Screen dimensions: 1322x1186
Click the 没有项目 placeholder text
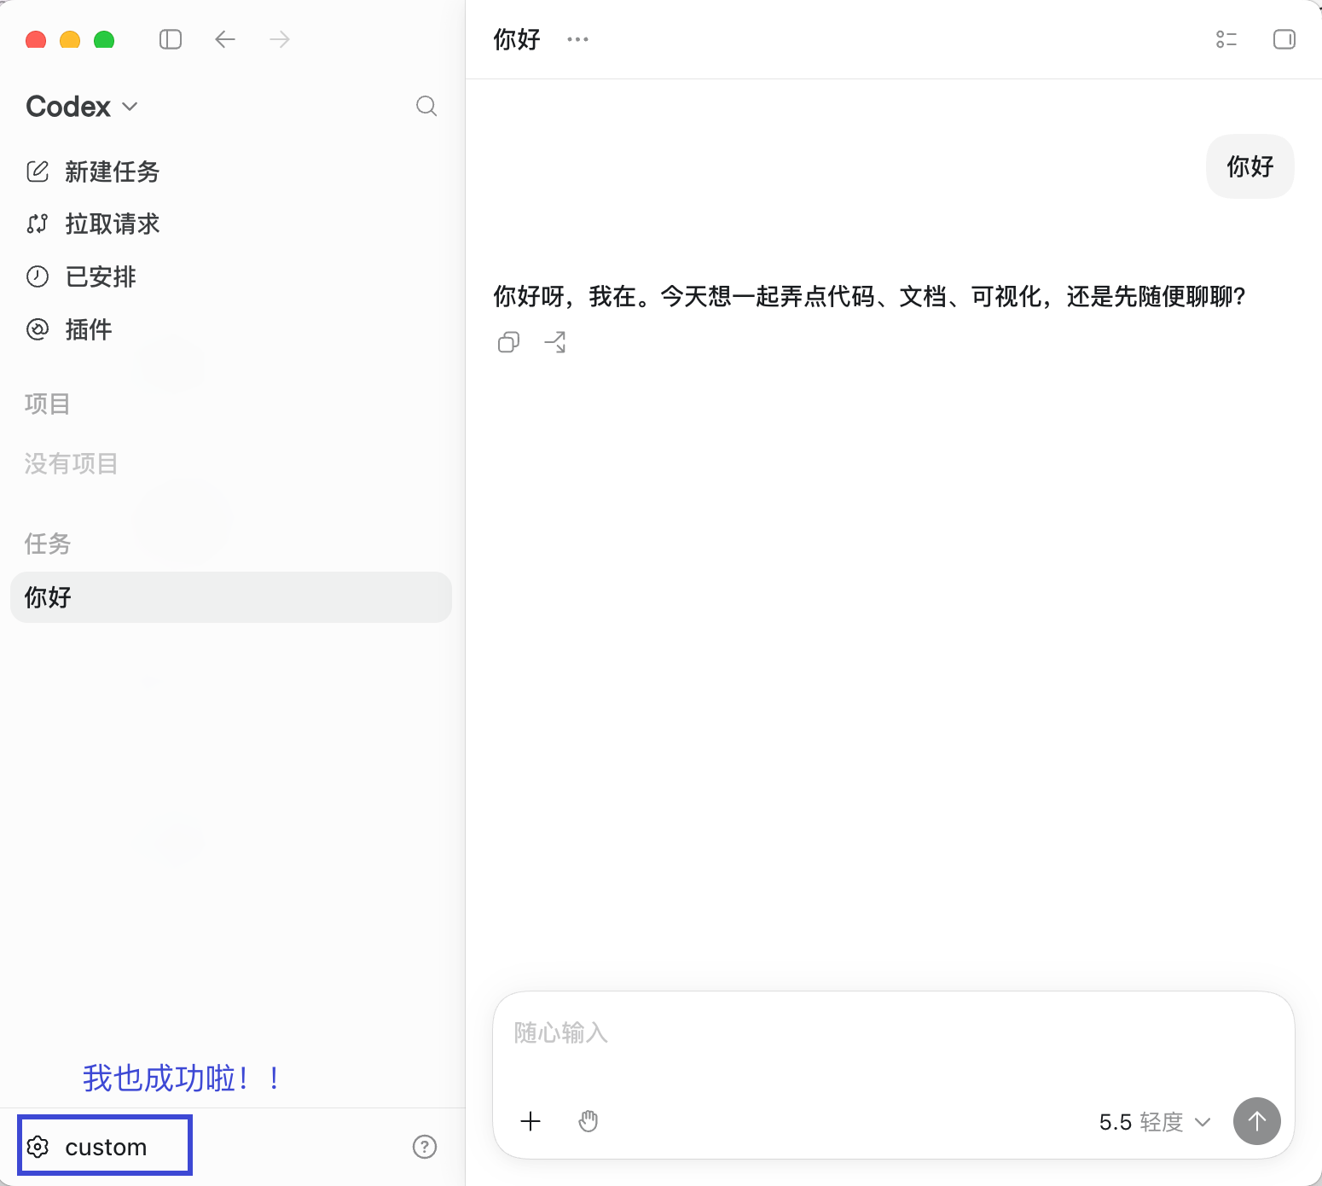click(x=71, y=463)
